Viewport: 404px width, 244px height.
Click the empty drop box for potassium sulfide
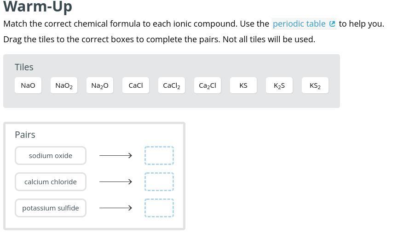click(159, 208)
